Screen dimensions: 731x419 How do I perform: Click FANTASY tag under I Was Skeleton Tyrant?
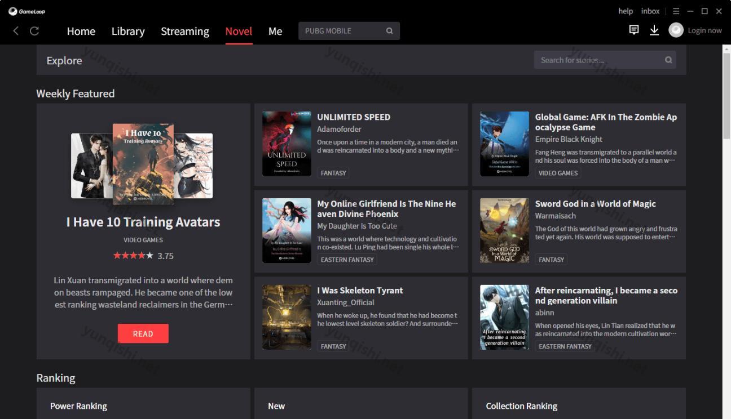[333, 346]
